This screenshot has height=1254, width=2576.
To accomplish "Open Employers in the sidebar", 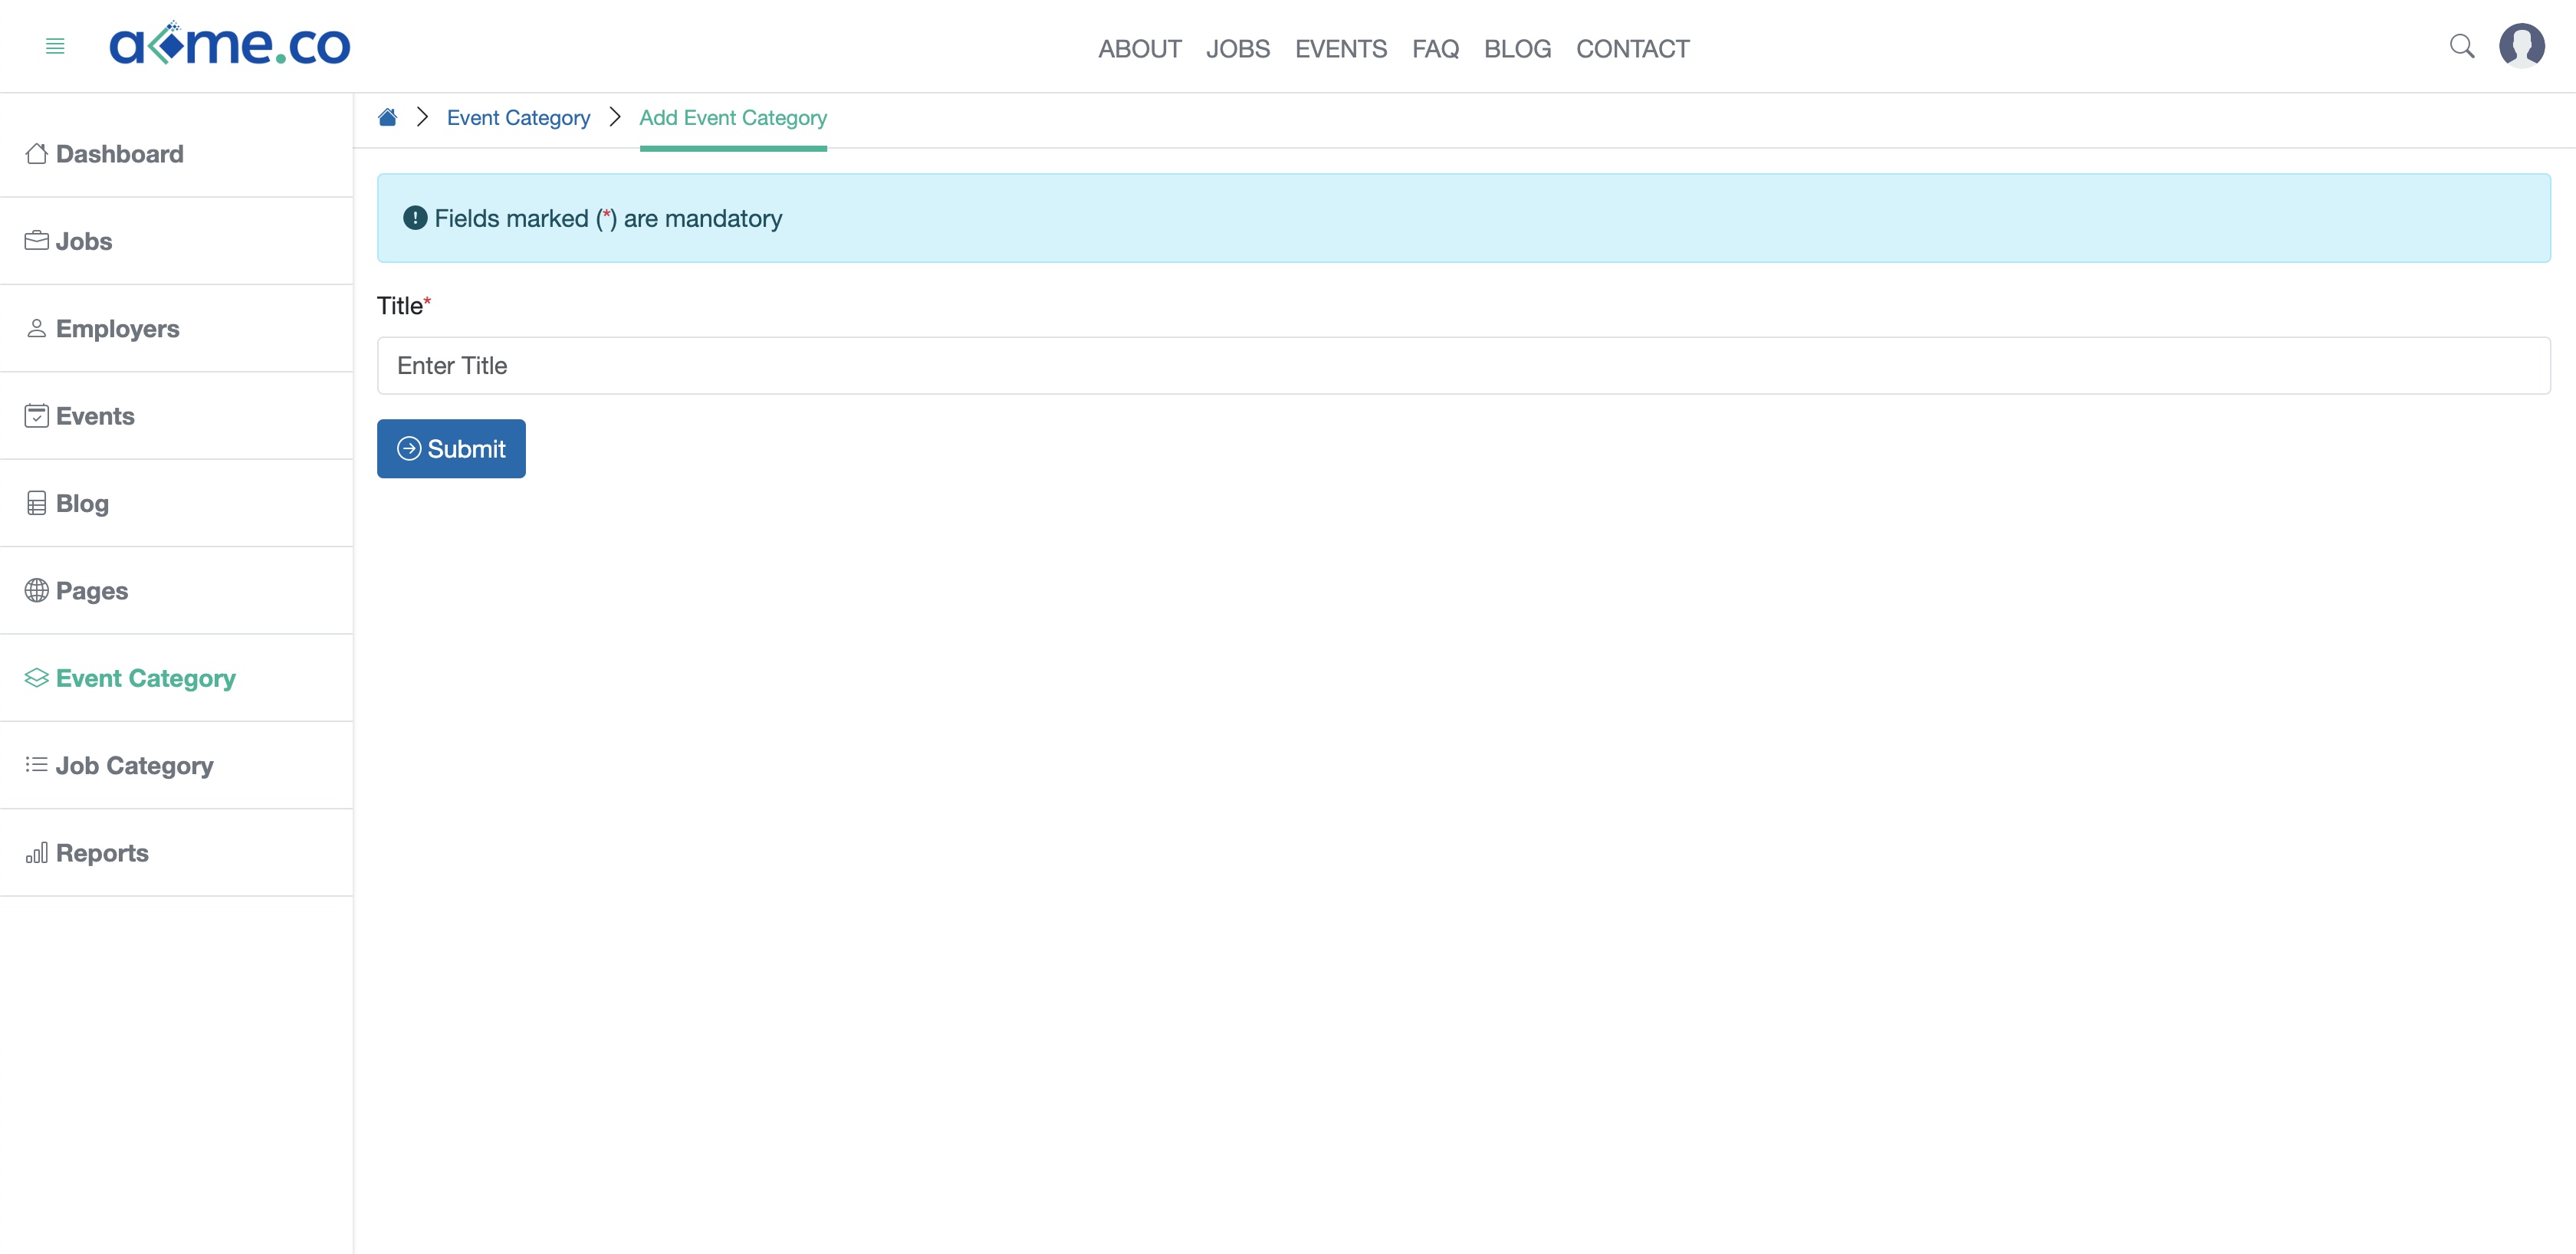I will pyautogui.click(x=177, y=329).
